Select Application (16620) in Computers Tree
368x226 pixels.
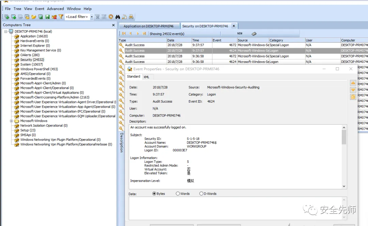pyautogui.click(x=34, y=36)
